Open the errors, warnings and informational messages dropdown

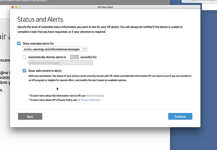[55, 49]
